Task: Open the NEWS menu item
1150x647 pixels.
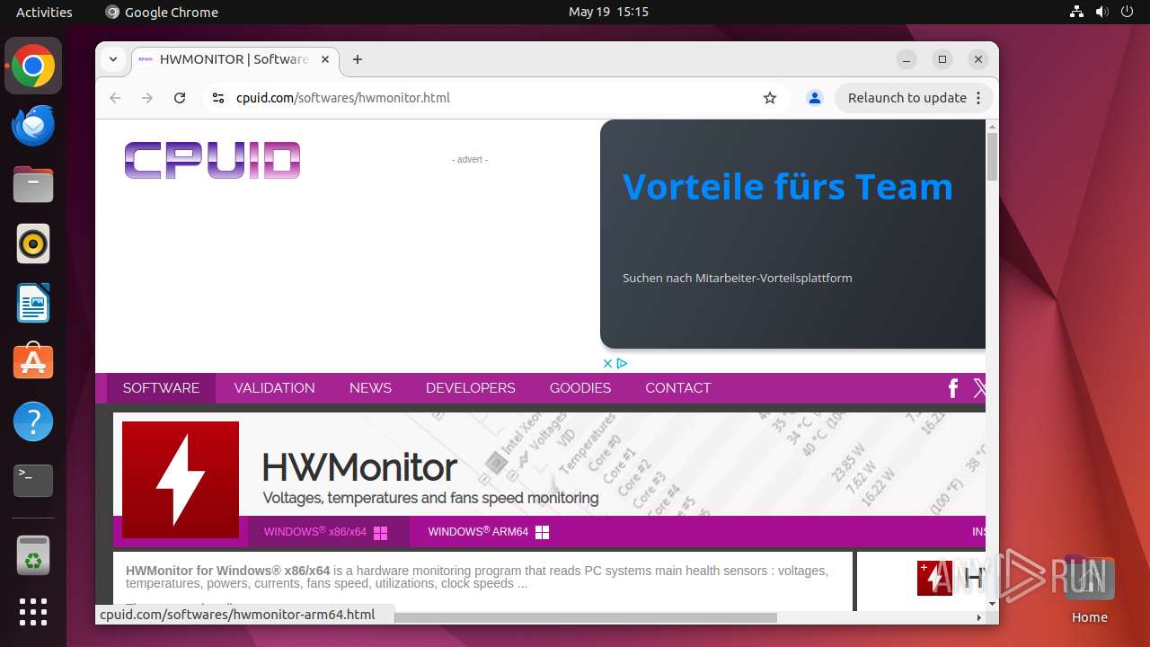Action: pyautogui.click(x=370, y=388)
